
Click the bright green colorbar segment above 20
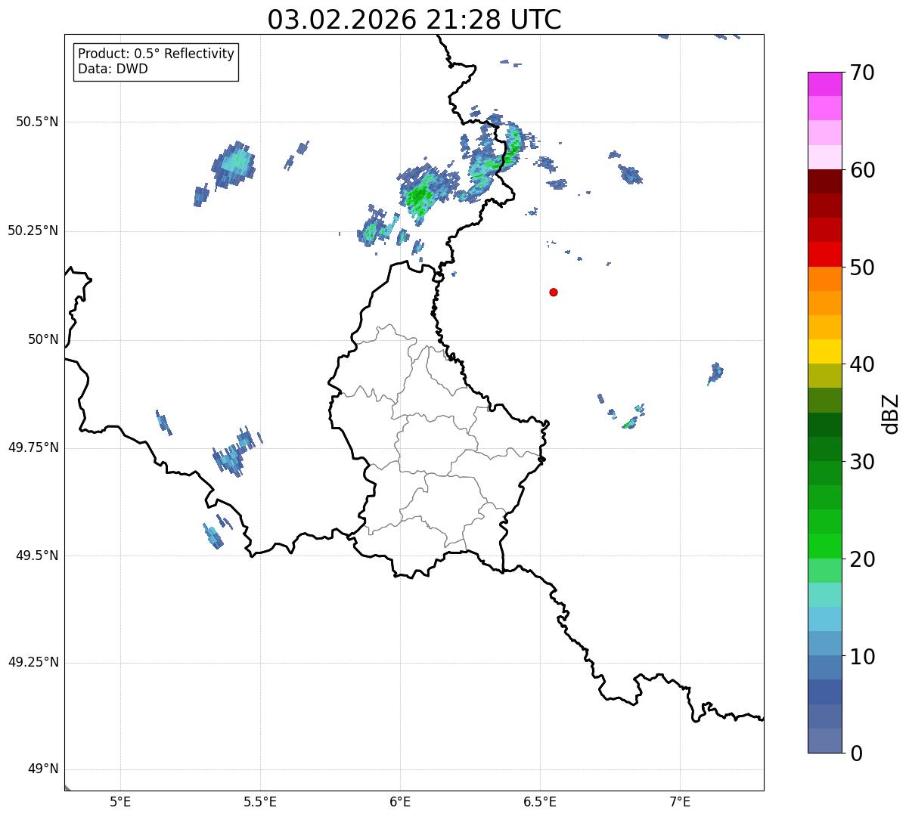coord(825,546)
